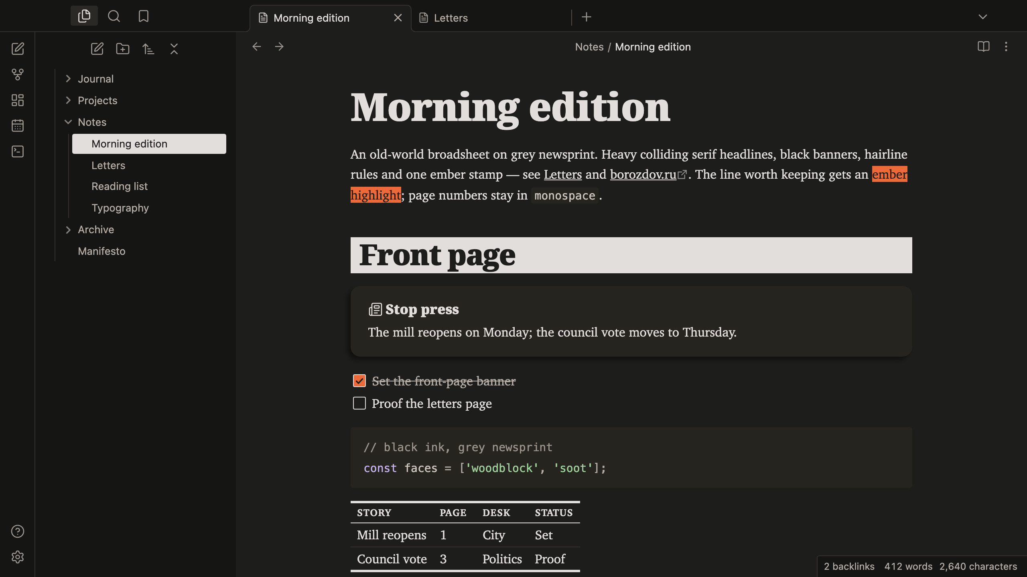The height and width of the screenshot is (577, 1027).
Task: Collapse all folders in file explorer
Action: coord(174,49)
